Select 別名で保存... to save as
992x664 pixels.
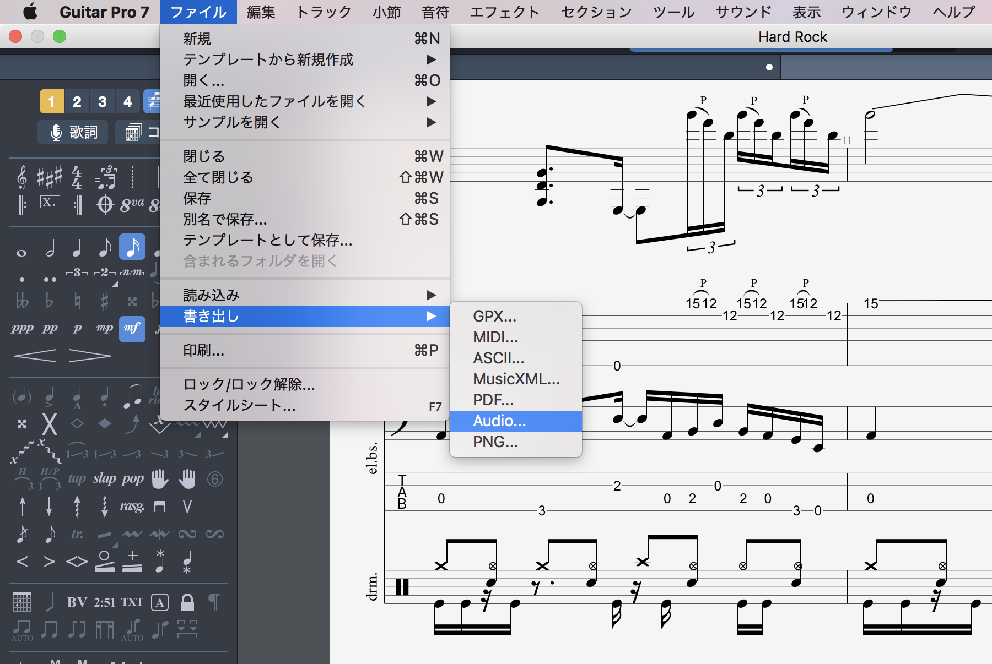(225, 219)
